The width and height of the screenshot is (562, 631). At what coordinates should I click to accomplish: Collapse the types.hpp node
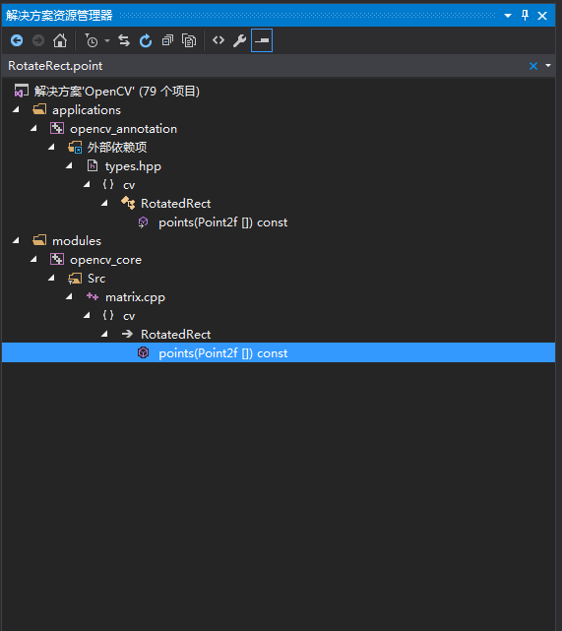point(69,165)
